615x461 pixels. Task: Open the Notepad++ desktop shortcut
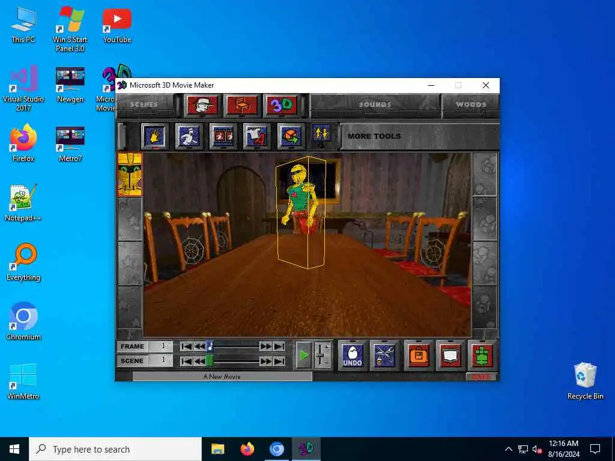(23, 203)
